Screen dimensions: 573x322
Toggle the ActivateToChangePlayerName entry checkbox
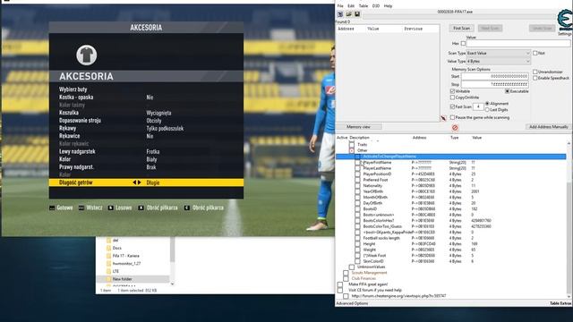tap(357, 157)
